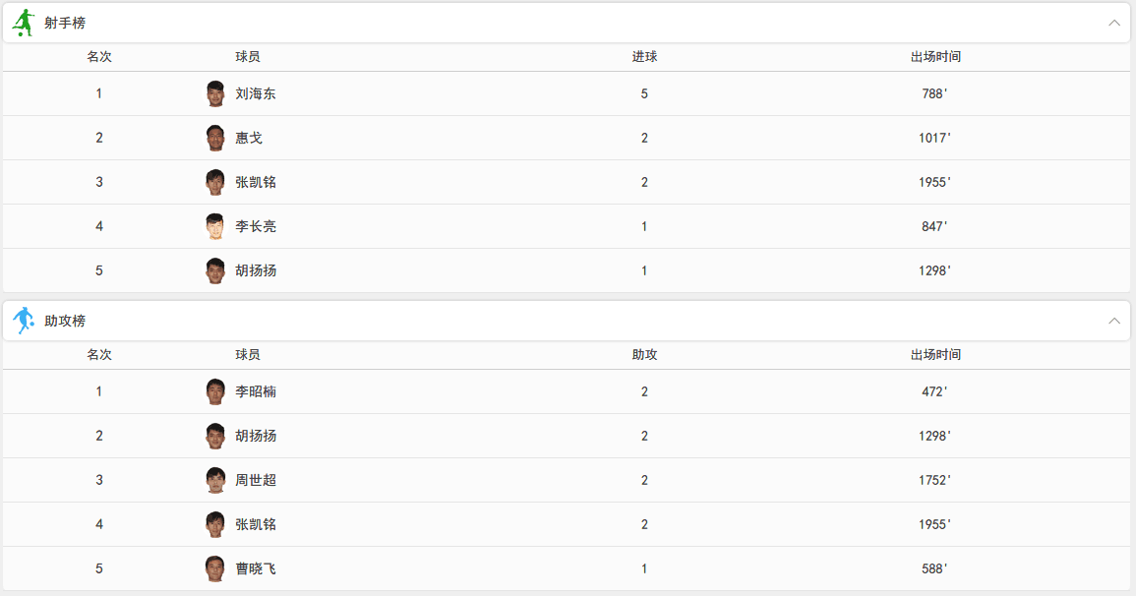Click 惠戈's player avatar

(215, 138)
